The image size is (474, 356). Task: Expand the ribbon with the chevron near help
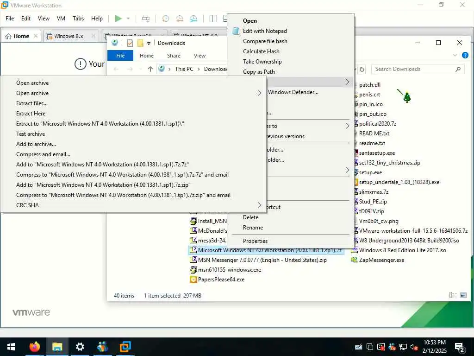(x=455, y=55)
